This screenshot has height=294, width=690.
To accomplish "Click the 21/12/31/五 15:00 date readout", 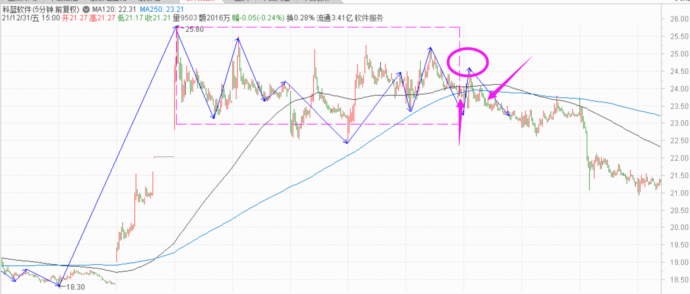I will click(31, 18).
